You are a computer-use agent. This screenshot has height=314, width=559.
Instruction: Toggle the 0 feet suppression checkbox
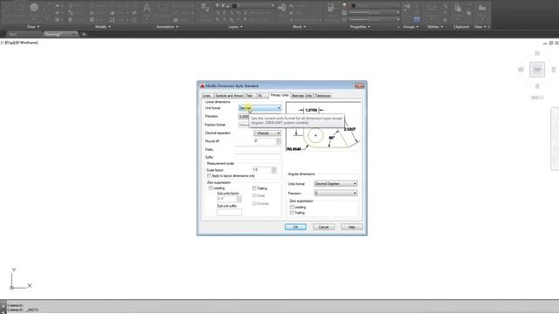pos(254,195)
